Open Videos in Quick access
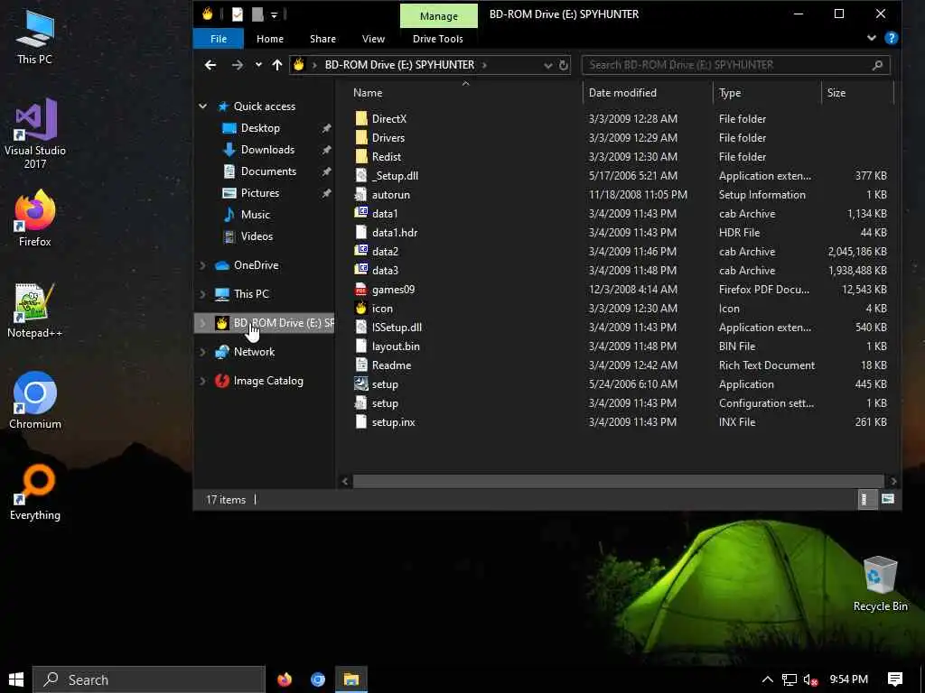This screenshot has height=693, width=925. point(257,236)
